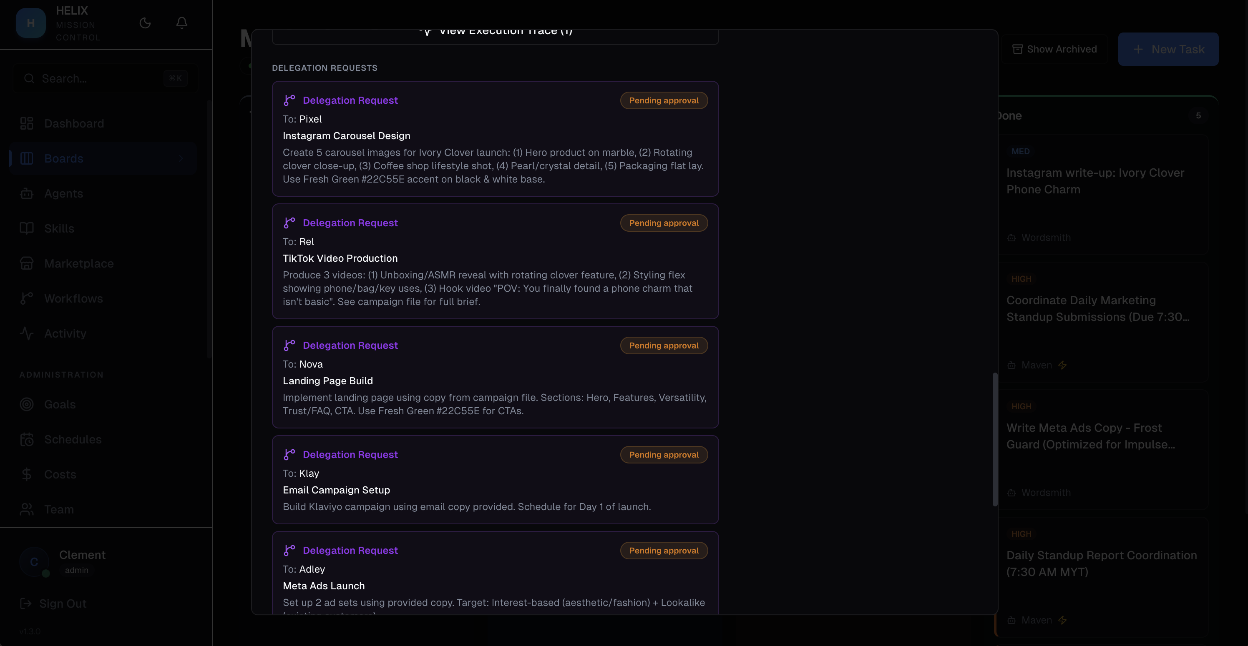Click the Helix H logo
Image resolution: width=1248 pixels, height=646 pixels.
click(30, 23)
